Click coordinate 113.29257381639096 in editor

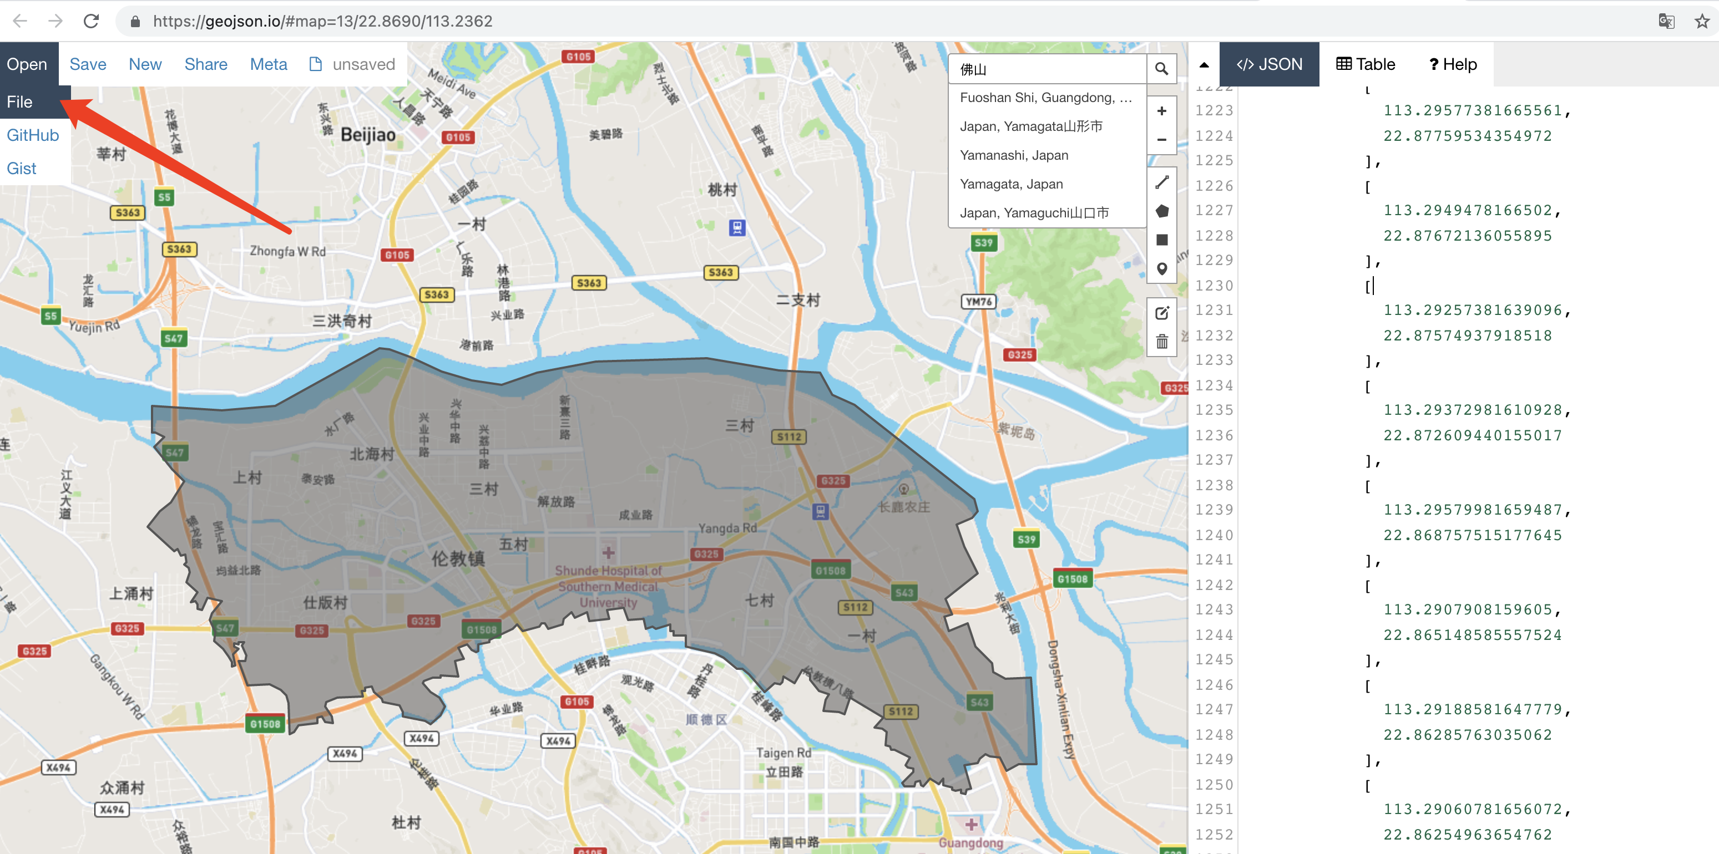1473,310
